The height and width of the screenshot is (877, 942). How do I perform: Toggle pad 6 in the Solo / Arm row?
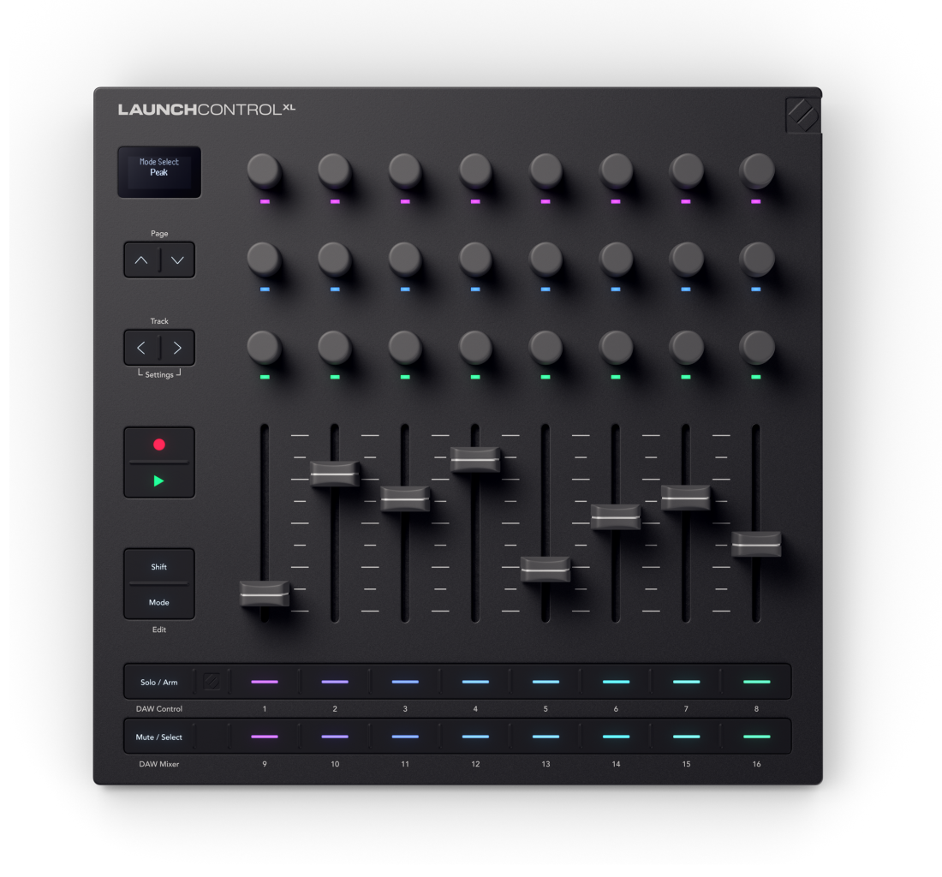coord(616,682)
